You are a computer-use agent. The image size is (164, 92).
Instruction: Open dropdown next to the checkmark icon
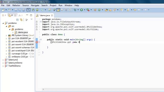coord(45,10)
